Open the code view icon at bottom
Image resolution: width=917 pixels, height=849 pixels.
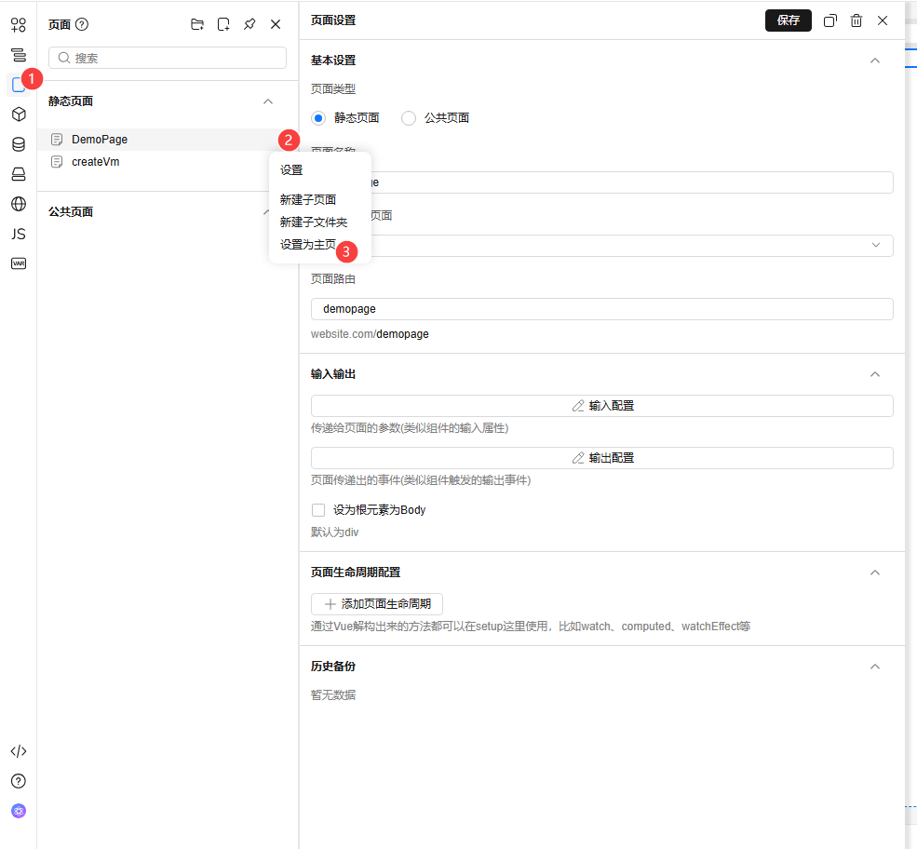(18, 751)
